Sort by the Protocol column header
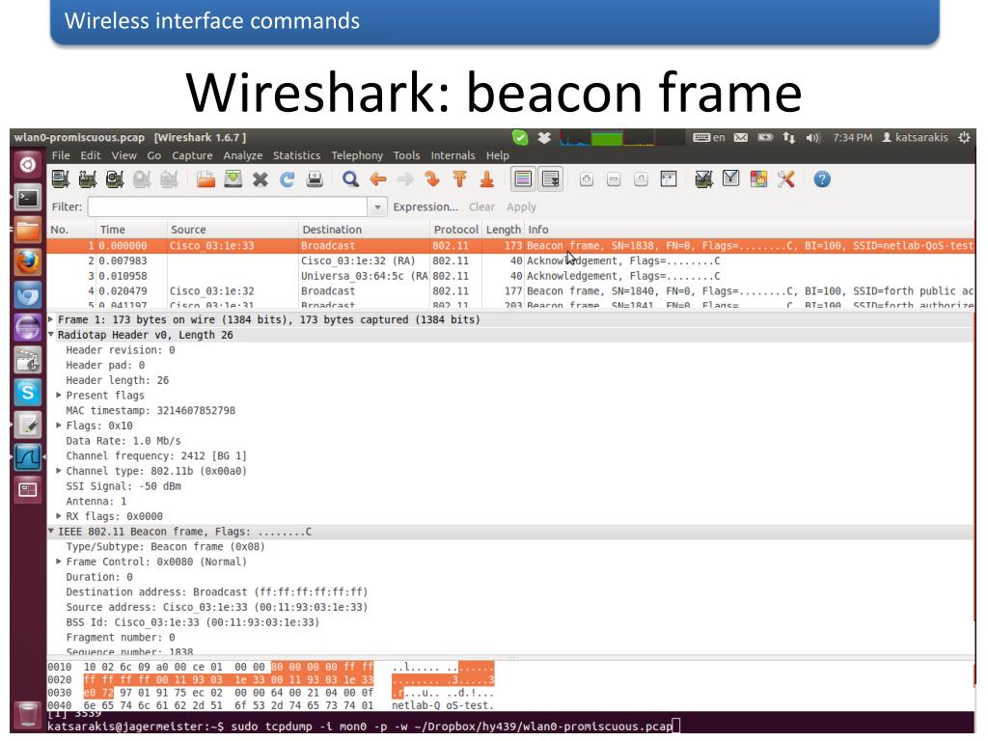The width and height of the screenshot is (988, 741). 455,230
